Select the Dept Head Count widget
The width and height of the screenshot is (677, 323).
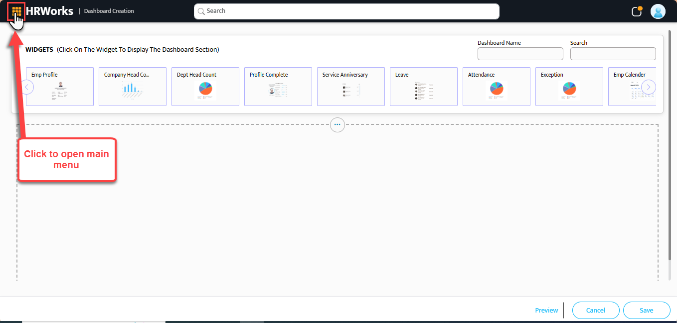205,87
